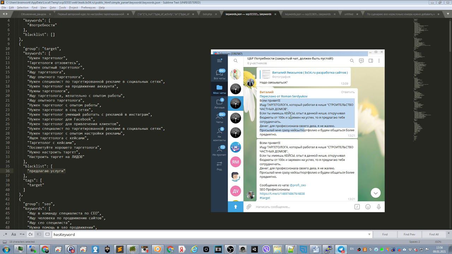Open bot commands slash icon
452x254 pixels.
357,207
